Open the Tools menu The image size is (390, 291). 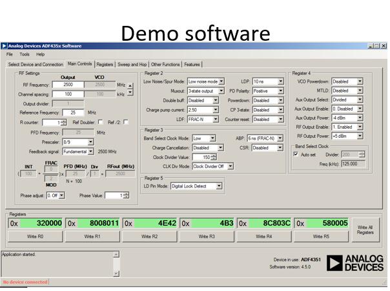[x=25, y=54]
